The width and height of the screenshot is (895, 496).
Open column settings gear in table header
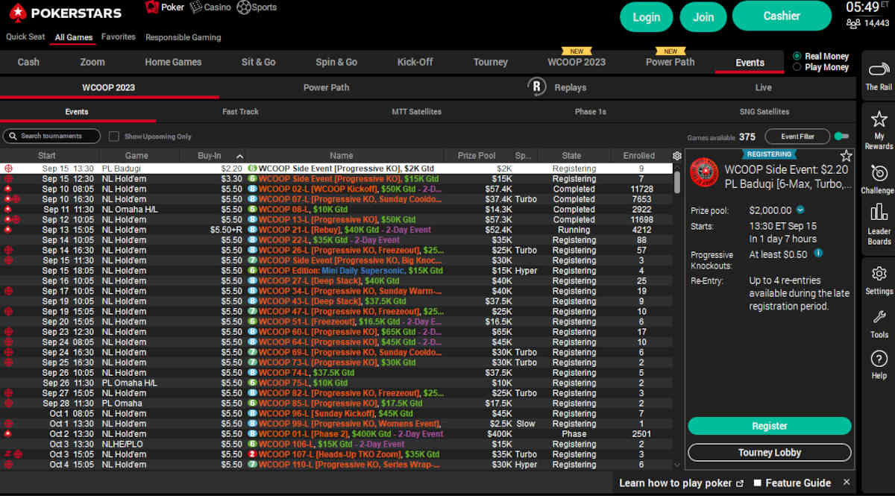coord(676,156)
